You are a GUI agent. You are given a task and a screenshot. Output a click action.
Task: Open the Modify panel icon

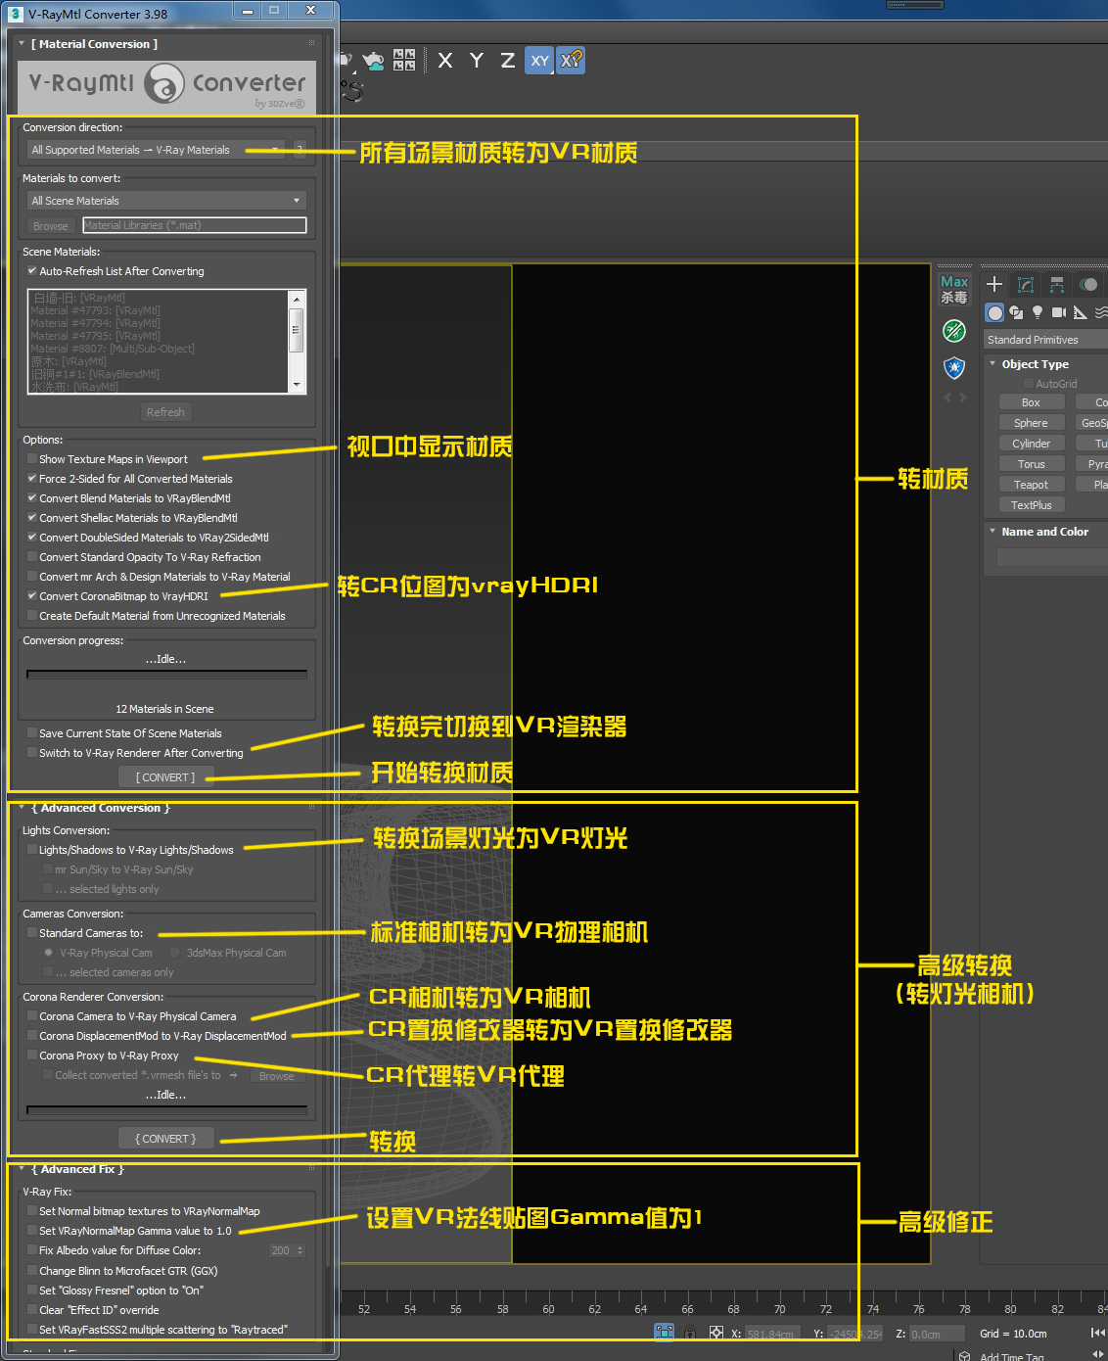click(x=1026, y=284)
